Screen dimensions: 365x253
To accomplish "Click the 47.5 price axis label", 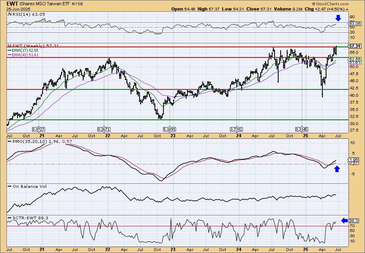I will click(353, 74).
